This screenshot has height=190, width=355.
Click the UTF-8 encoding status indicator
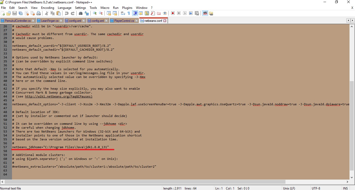pos(316,188)
